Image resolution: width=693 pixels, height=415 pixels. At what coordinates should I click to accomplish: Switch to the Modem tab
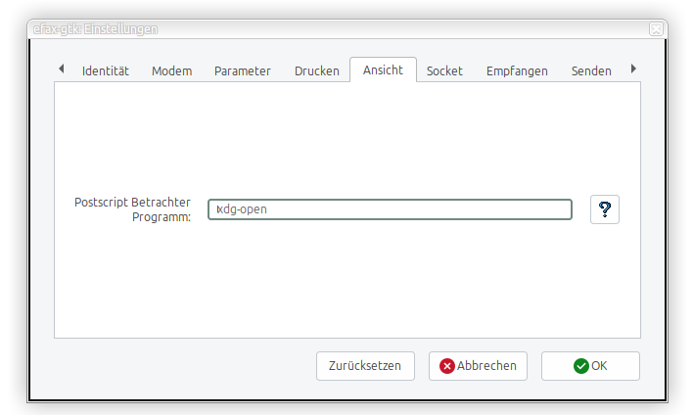click(x=172, y=70)
